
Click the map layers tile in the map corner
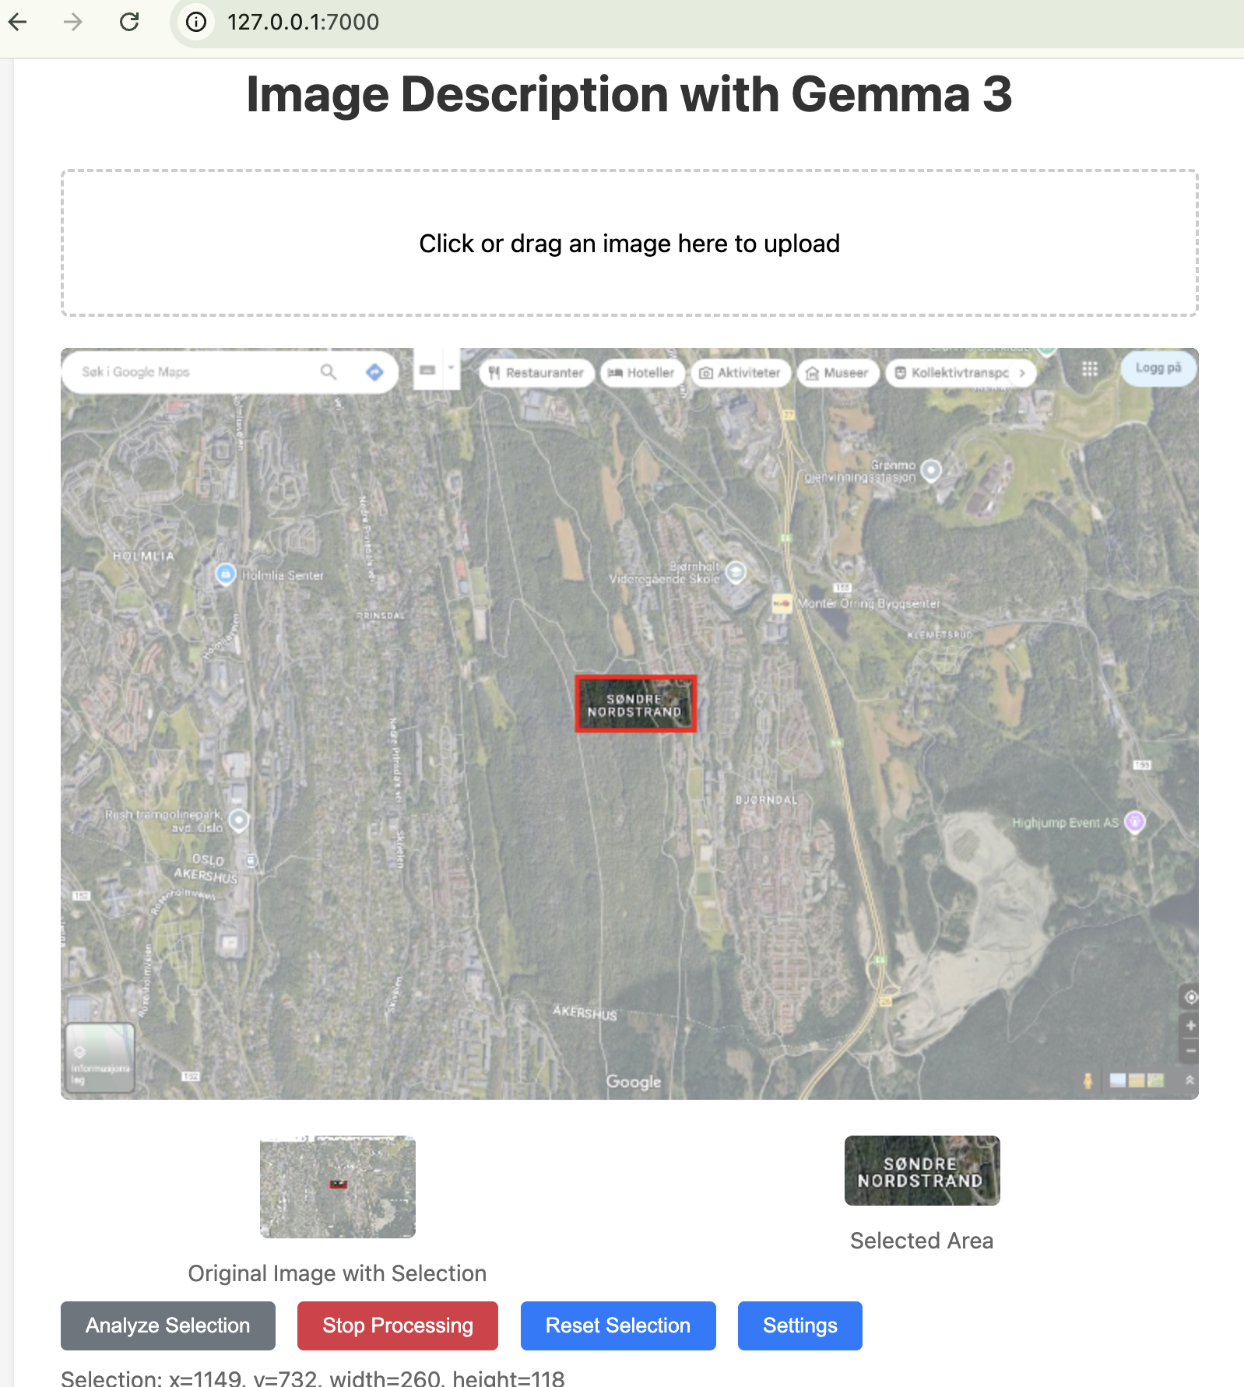coord(100,1058)
